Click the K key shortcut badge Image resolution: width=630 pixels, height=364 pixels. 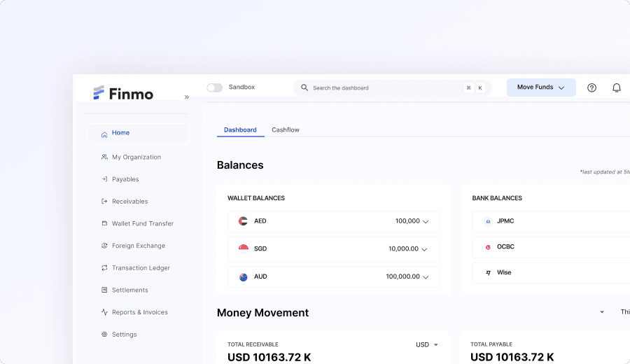click(x=480, y=87)
